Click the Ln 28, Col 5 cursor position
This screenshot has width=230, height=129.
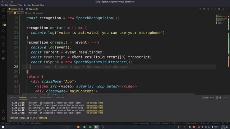(x=155, y=123)
